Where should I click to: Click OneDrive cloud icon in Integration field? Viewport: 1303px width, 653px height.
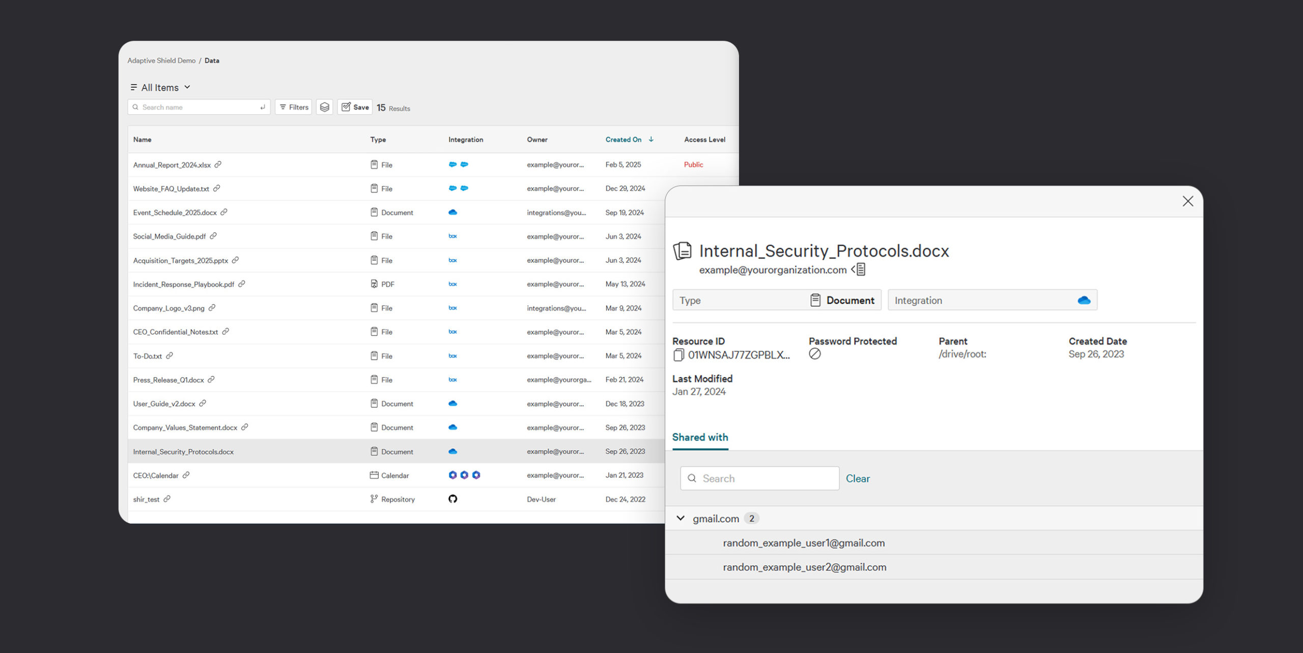pos(1084,300)
